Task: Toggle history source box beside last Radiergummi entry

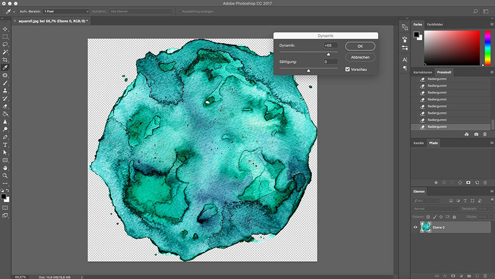Action: (415, 127)
